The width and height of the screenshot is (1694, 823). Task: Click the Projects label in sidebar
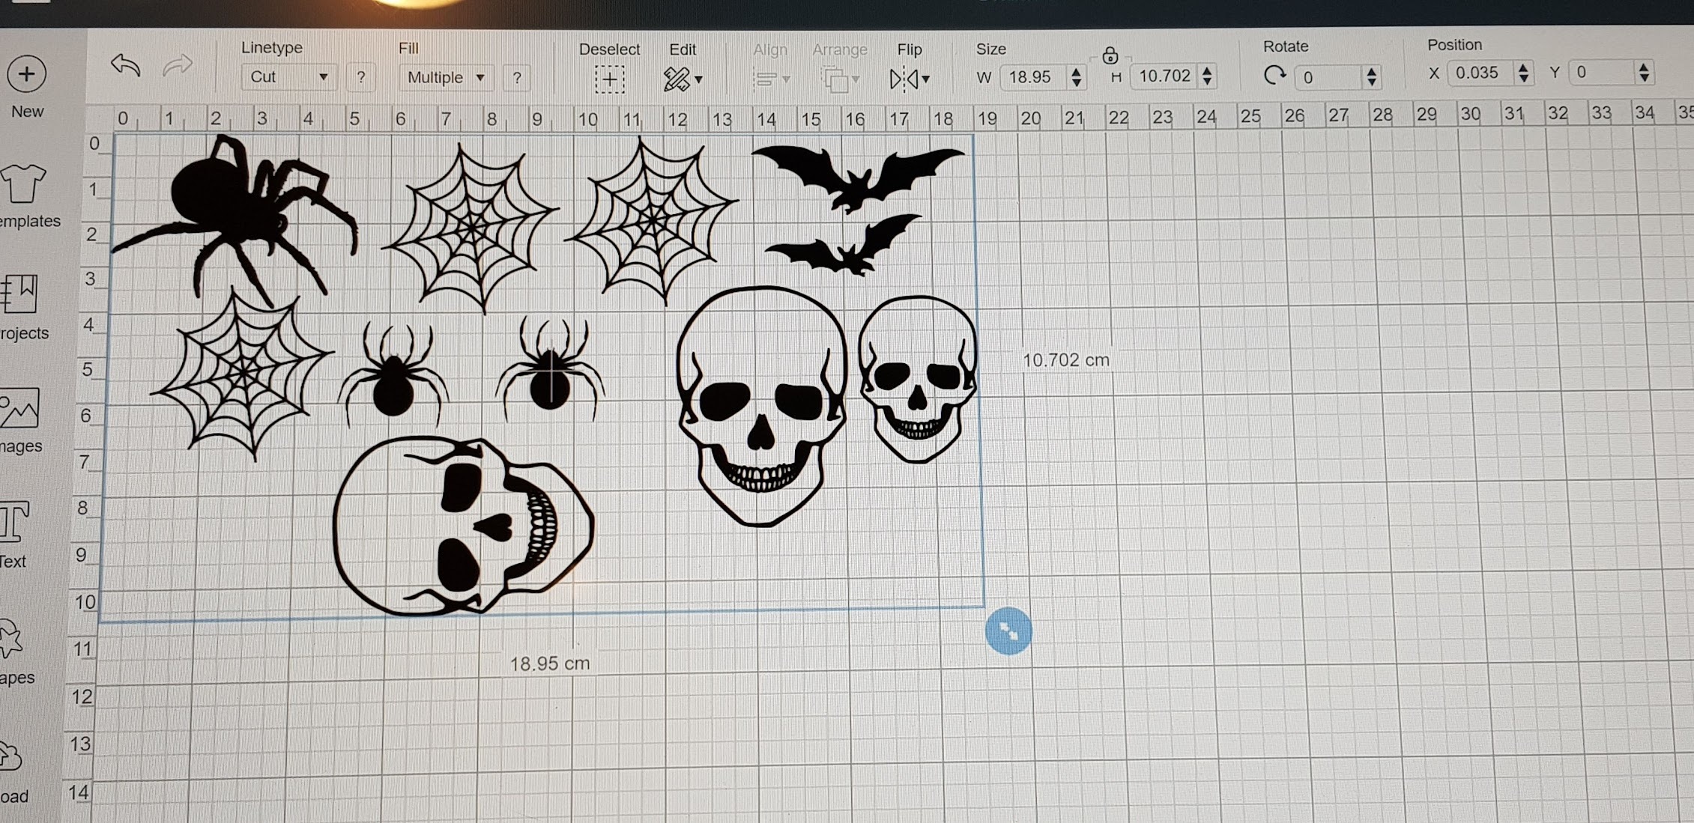coord(25,333)
